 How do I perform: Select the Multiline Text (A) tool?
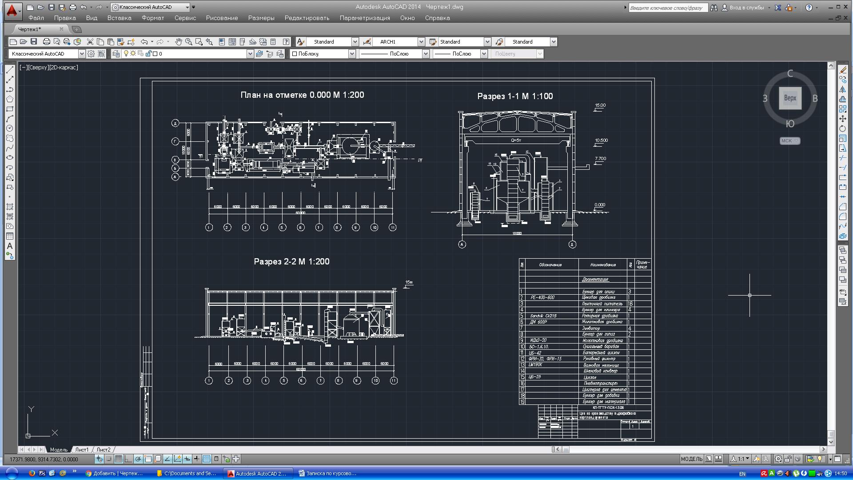coord(10,246)
